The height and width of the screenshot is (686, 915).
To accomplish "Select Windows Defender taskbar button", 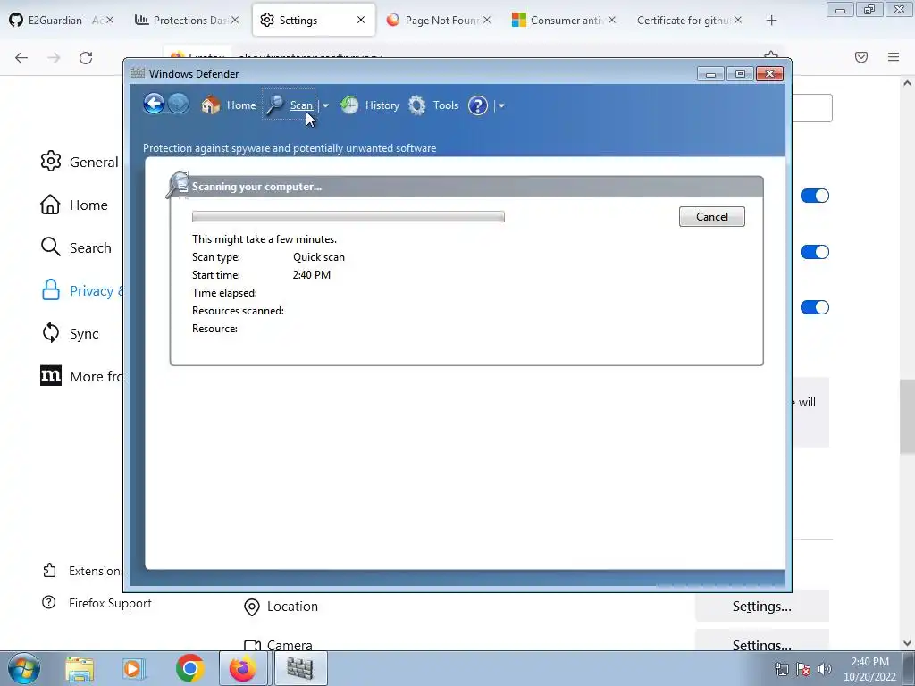I will [x=299, y=668].
